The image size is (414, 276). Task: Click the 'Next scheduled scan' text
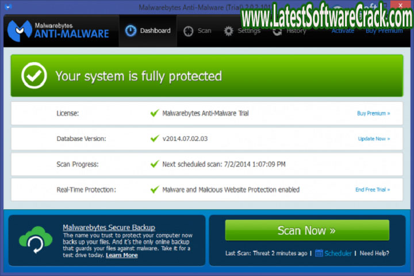click(x=224, y=164)
